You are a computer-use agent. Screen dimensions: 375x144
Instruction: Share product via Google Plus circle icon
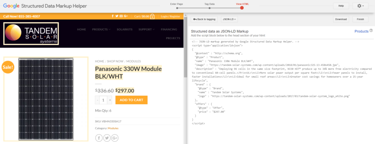point(115,138)
